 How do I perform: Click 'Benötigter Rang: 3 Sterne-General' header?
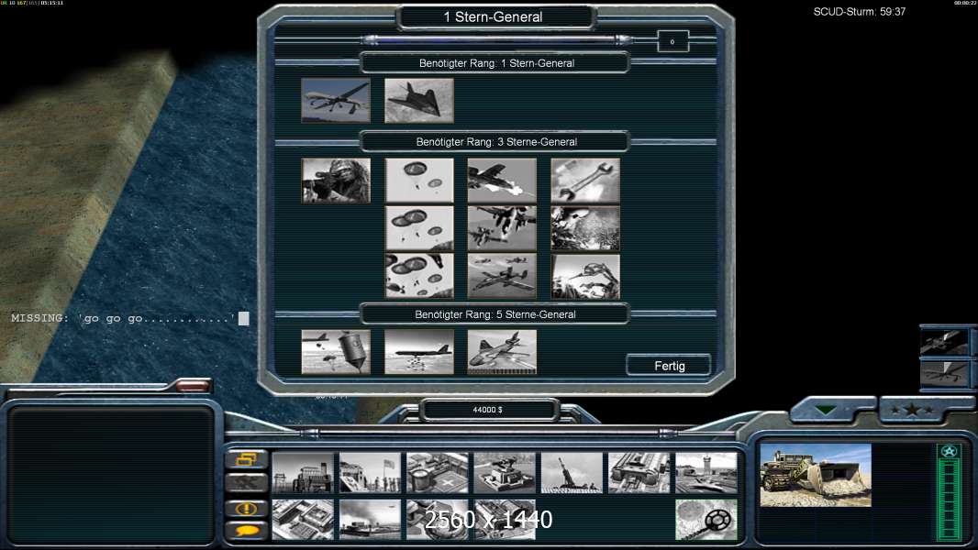[x=496, y=142]
